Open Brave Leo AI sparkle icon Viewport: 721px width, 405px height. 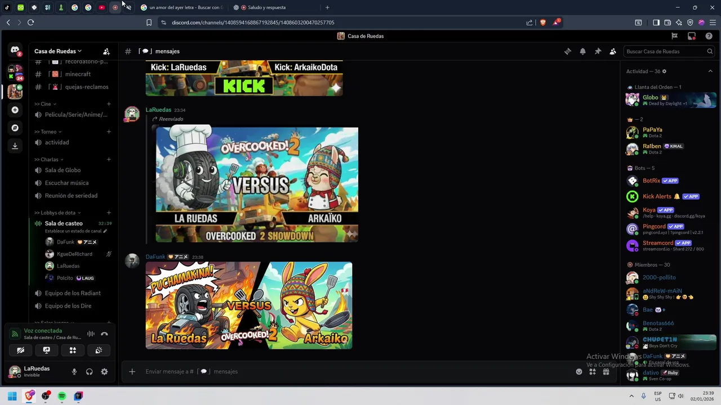679,22
